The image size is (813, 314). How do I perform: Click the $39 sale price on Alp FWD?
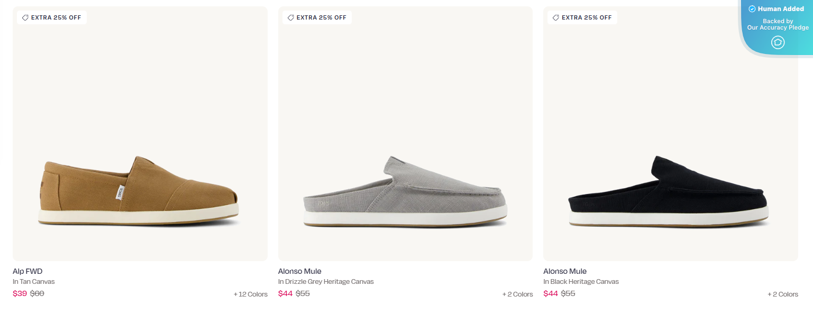21,293
